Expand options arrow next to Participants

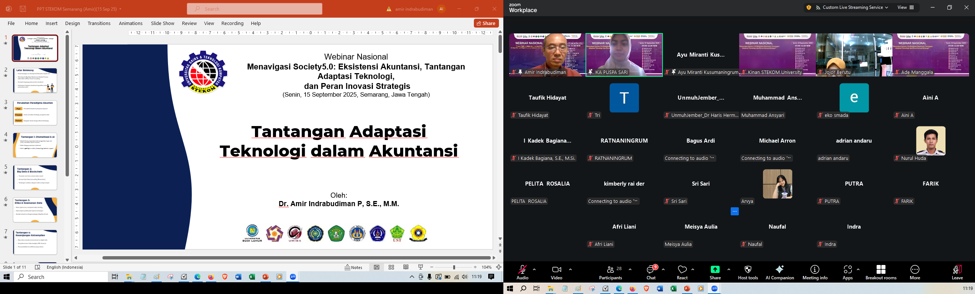coord(630,269)
